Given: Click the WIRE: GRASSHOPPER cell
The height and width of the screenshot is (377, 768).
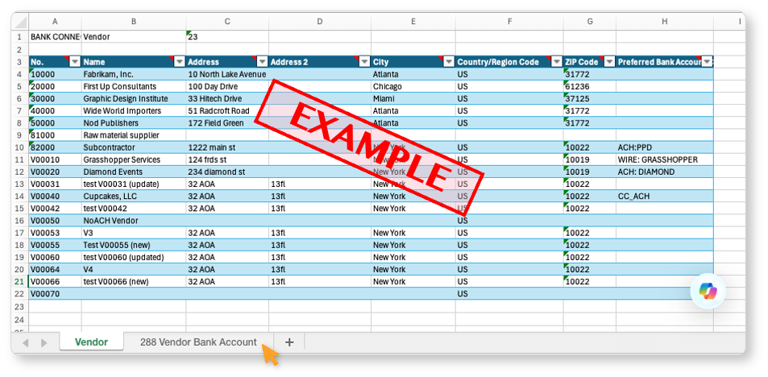Looking at the screenshot, I should pyautogui.click(x=665, y=159).
